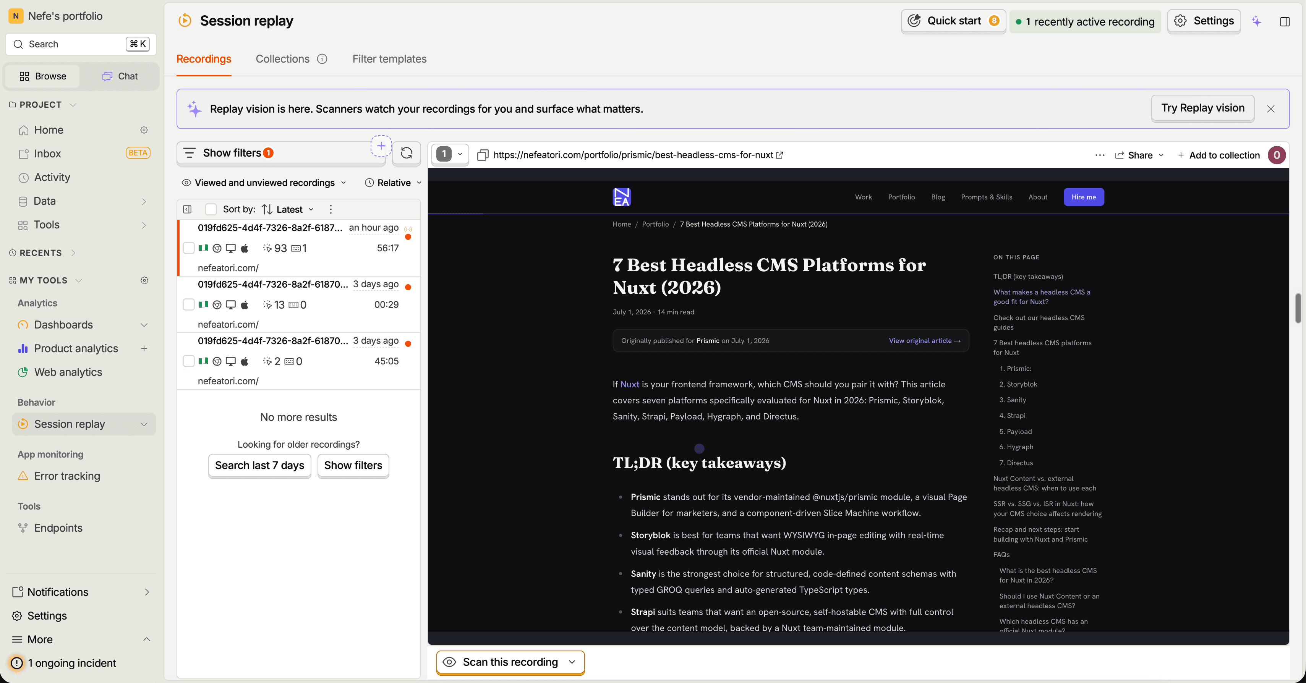Add a Product analytics item with plus
Image resolution: width=1306 pixels, height=683 pixels.
[144, 349]
